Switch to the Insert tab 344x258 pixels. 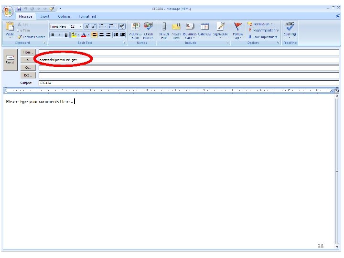45,16
